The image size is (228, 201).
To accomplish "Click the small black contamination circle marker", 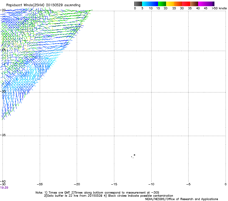I will click(x=135, y=155).
